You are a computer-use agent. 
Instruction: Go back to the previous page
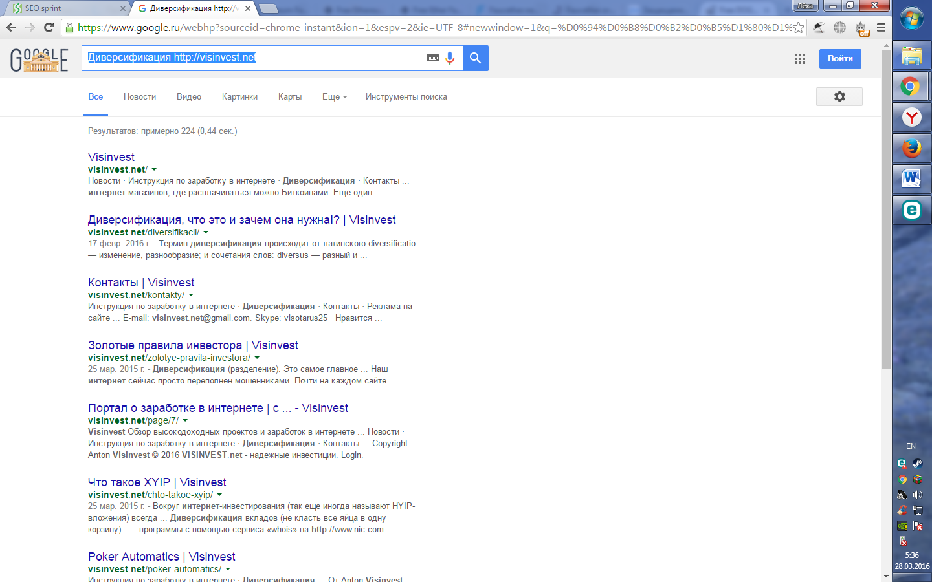tap(11, 27)
